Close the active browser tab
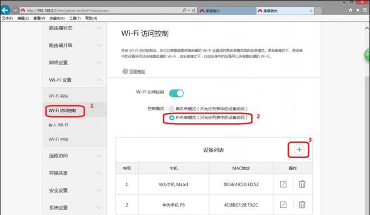 311,11
